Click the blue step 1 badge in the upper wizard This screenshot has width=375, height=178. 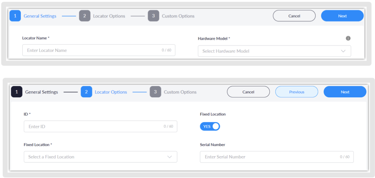(x=15, y=16)
